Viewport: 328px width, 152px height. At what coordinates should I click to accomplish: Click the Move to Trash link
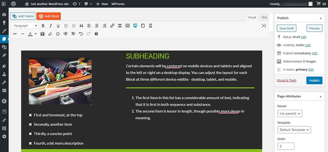tap(286, 80)
